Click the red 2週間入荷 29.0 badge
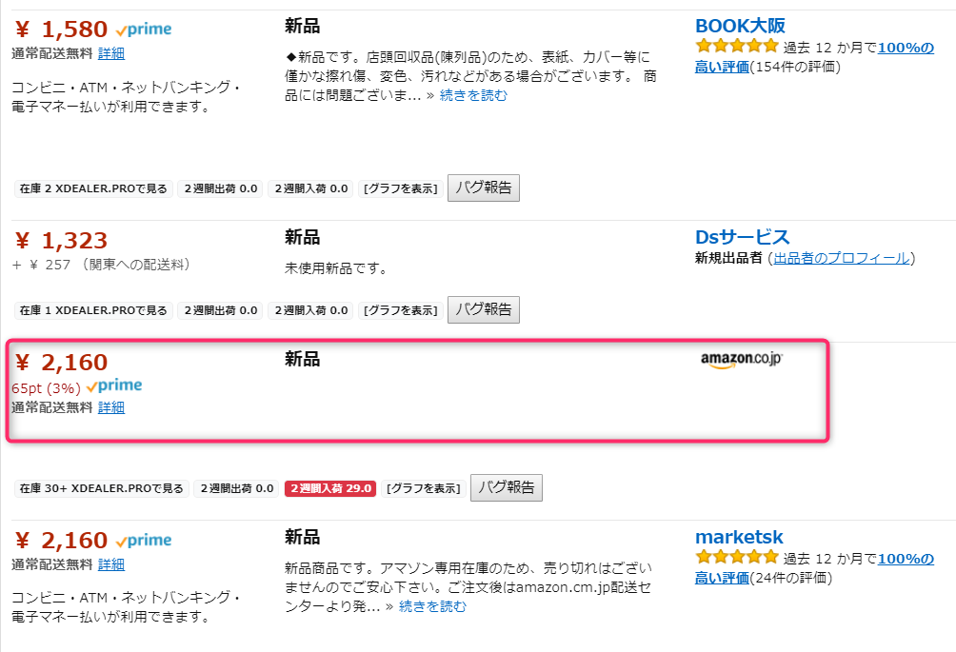Viewport: 956px width, 652px height. point(330,488)
